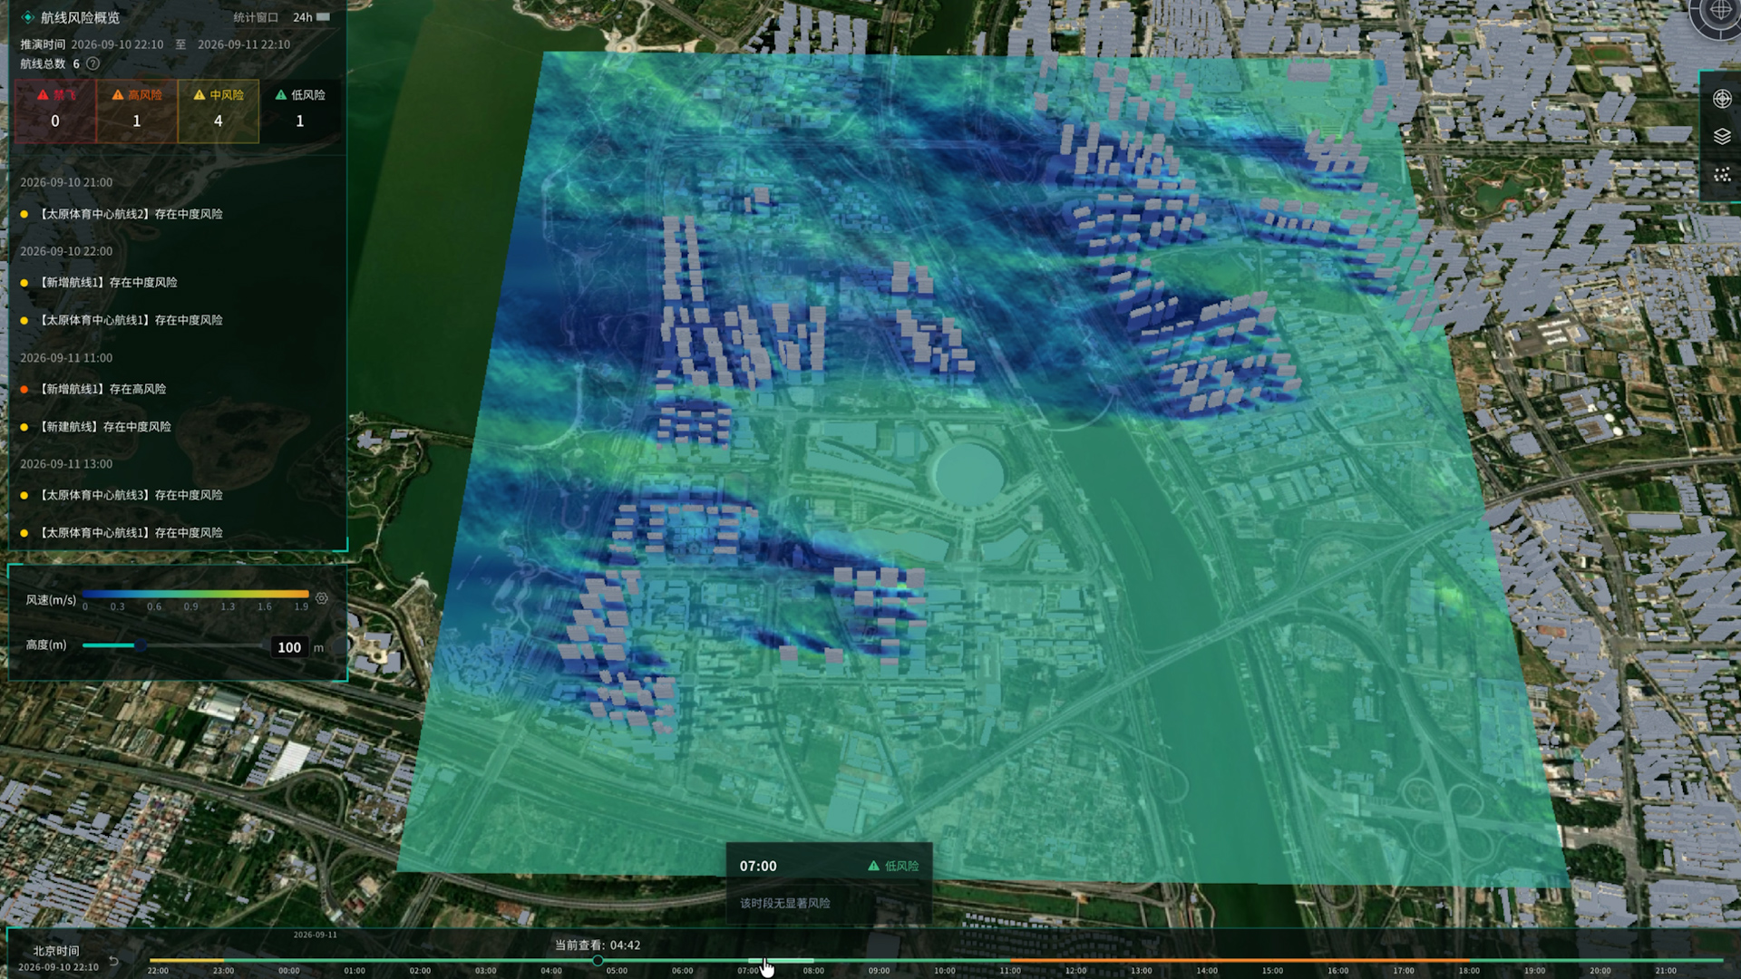This screenshot has height=979, width=1741.
Task: Click the 2026-09-10 21:00 time heading
Action: [66, 182]
